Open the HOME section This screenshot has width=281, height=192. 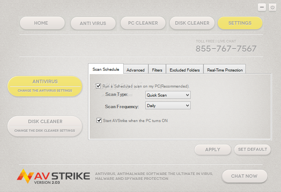click(x=42, y=23)
